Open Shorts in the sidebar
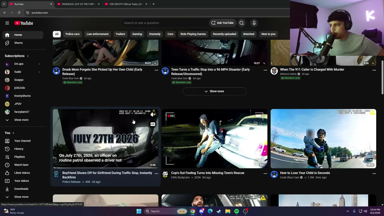This screenshot has width=384, height=216. click(x=23, y=43)
